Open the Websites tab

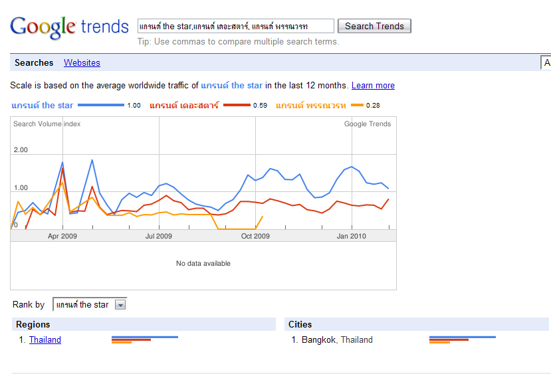[82, 62]
